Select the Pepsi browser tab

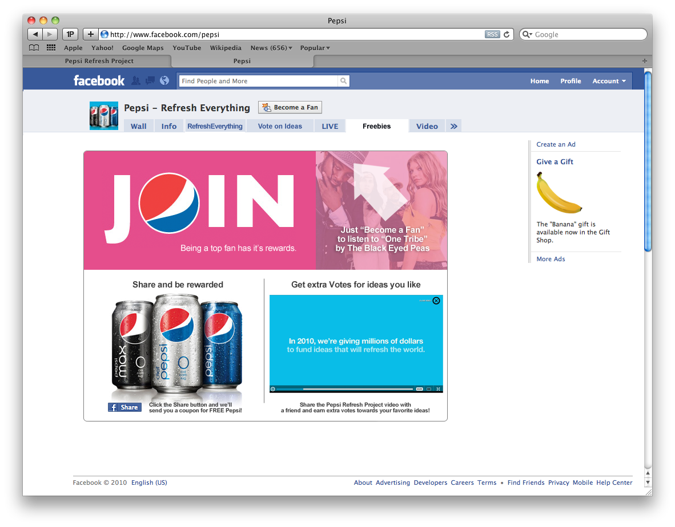[242, 61]
